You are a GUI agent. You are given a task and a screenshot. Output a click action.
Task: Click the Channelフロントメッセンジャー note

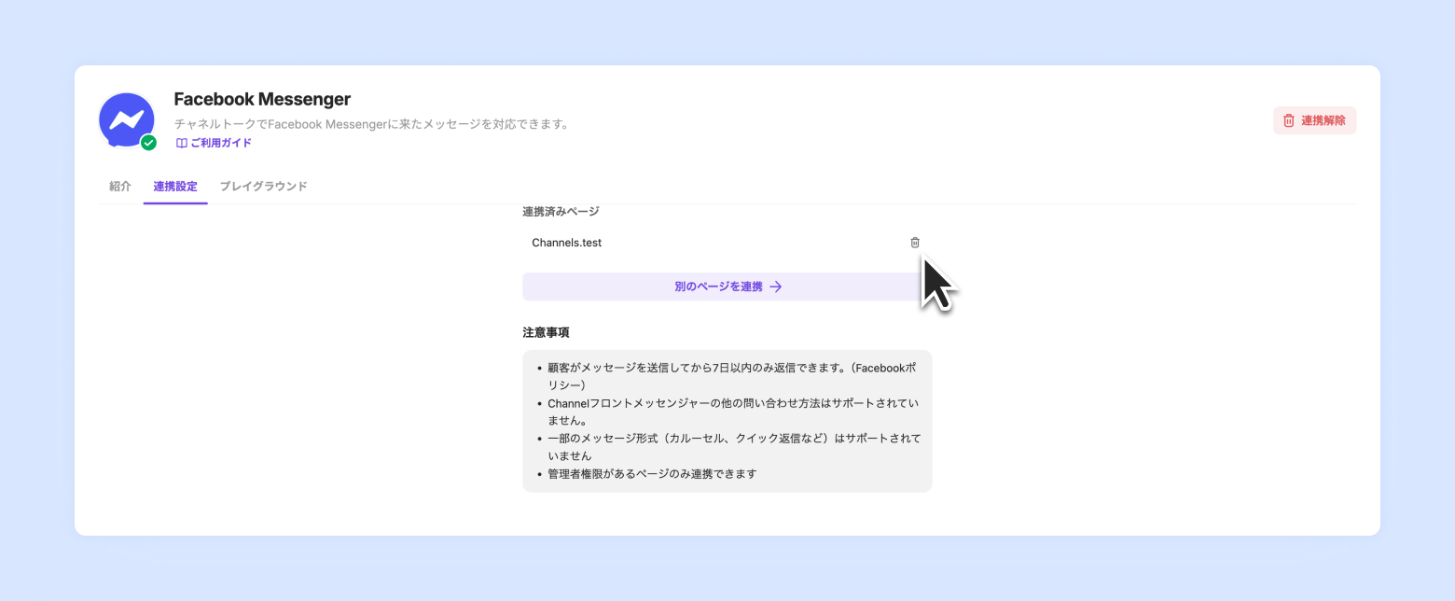[x=735, y=412]
